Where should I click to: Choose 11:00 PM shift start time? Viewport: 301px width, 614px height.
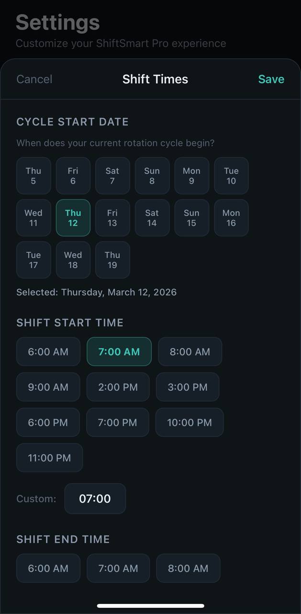[x=49, y=458]
